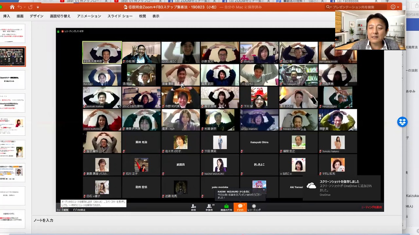Click the レコーディングしています recording indicator
This screenshot has width=419, height=235.
point(72,31)
